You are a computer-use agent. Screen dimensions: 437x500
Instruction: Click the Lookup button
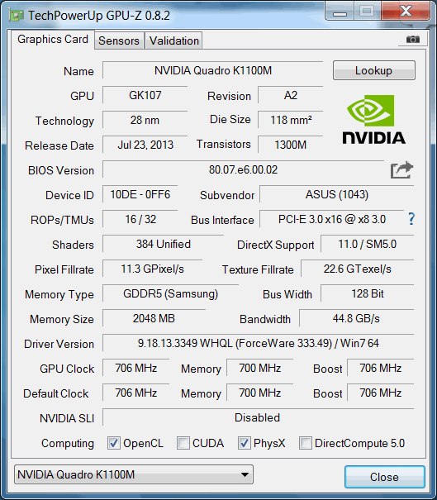[x=374, y=70]
